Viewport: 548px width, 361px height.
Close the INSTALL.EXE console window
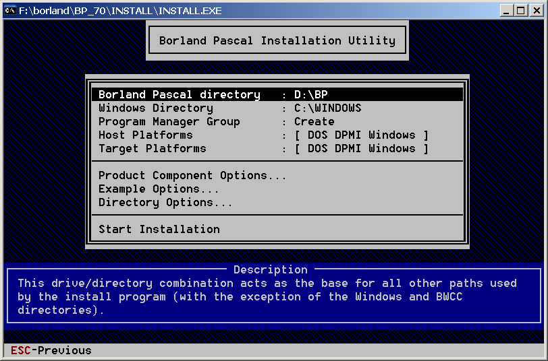point(537,11)
